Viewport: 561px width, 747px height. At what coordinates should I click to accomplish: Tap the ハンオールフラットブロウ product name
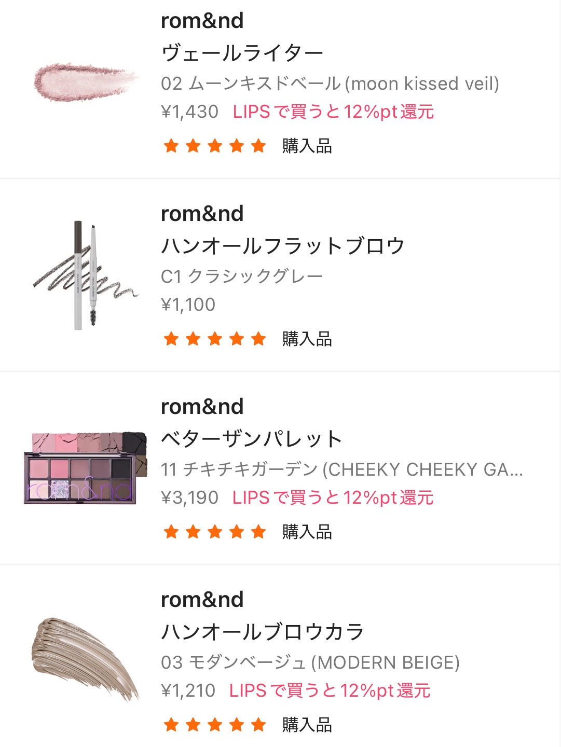(x=282, y=246)
